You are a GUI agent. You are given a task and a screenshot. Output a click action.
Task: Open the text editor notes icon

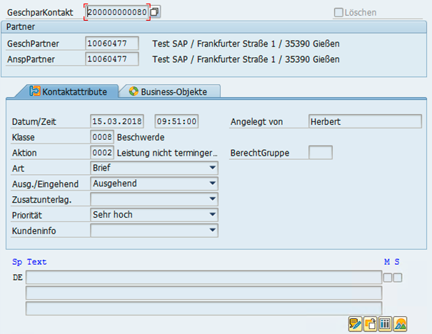pos(355,323)
